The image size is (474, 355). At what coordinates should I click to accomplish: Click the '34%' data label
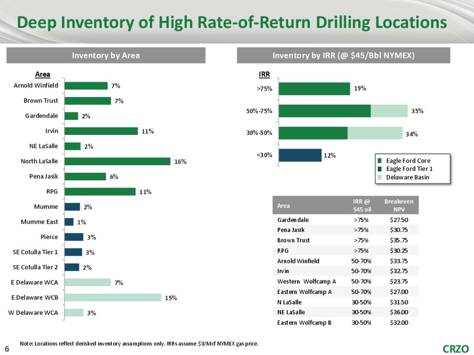(x=412, y=134)
